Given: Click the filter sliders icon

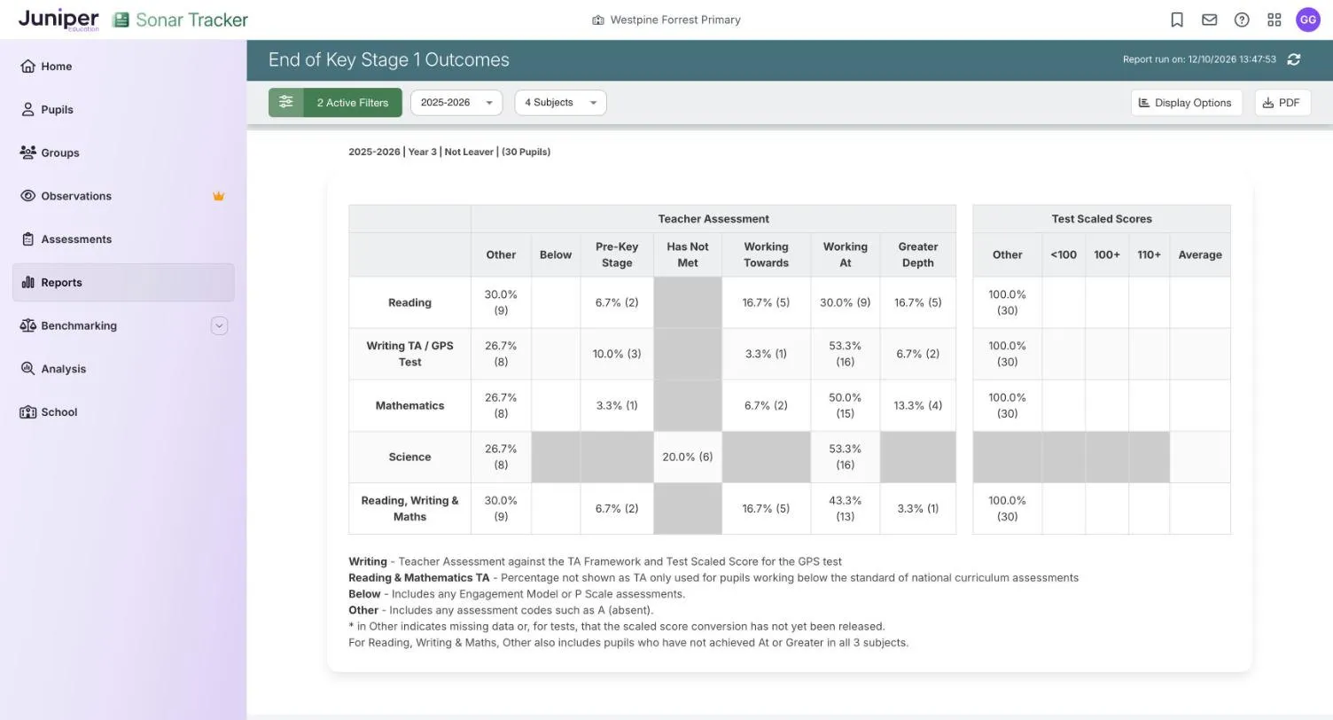Looking at the screenshot, I should (285, 102).
